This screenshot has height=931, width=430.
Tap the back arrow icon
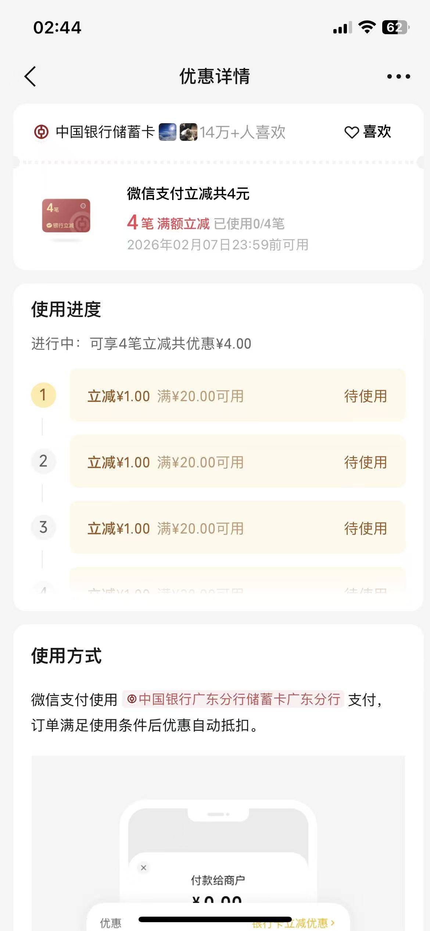click(31, 76)
